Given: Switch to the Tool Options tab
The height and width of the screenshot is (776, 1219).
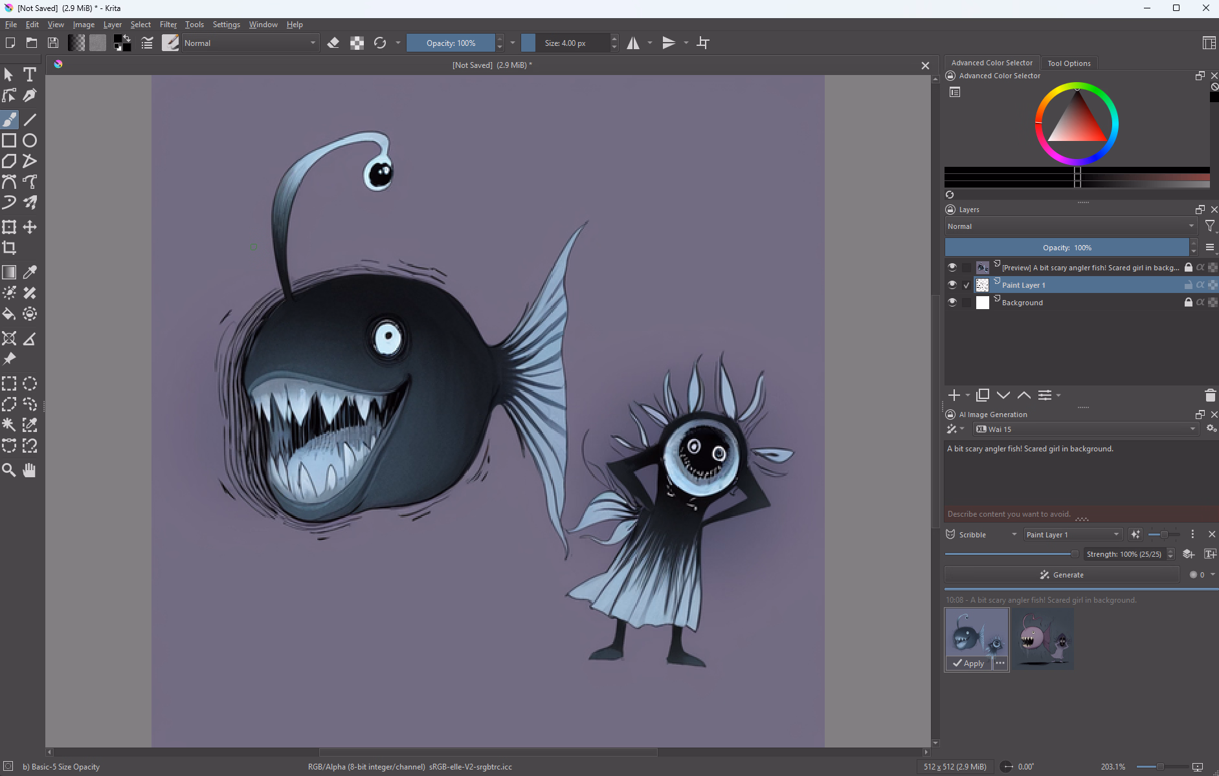Looking at the screenshot, I should 1069,63.
